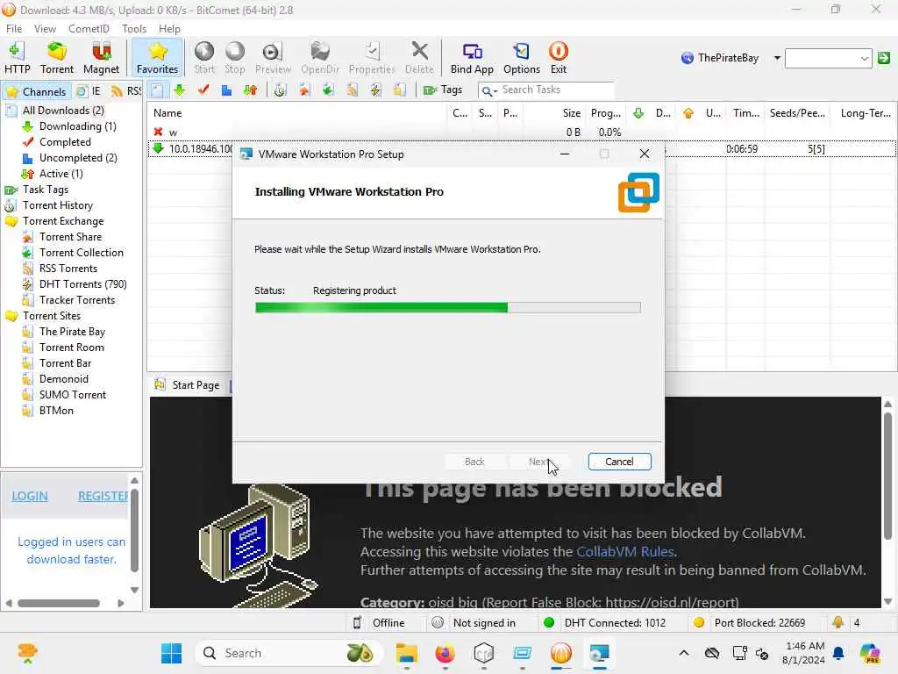Screen dimensions: 898x674
Task: Open the File menu
Action: [14, 29]
